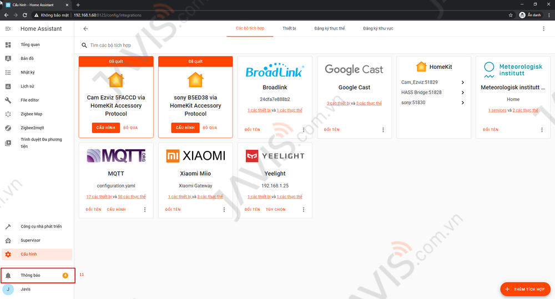The image size is (555, 299).
Task: Open Yeelight 1 các thiết bị link
Action: [x=259, y=197]
